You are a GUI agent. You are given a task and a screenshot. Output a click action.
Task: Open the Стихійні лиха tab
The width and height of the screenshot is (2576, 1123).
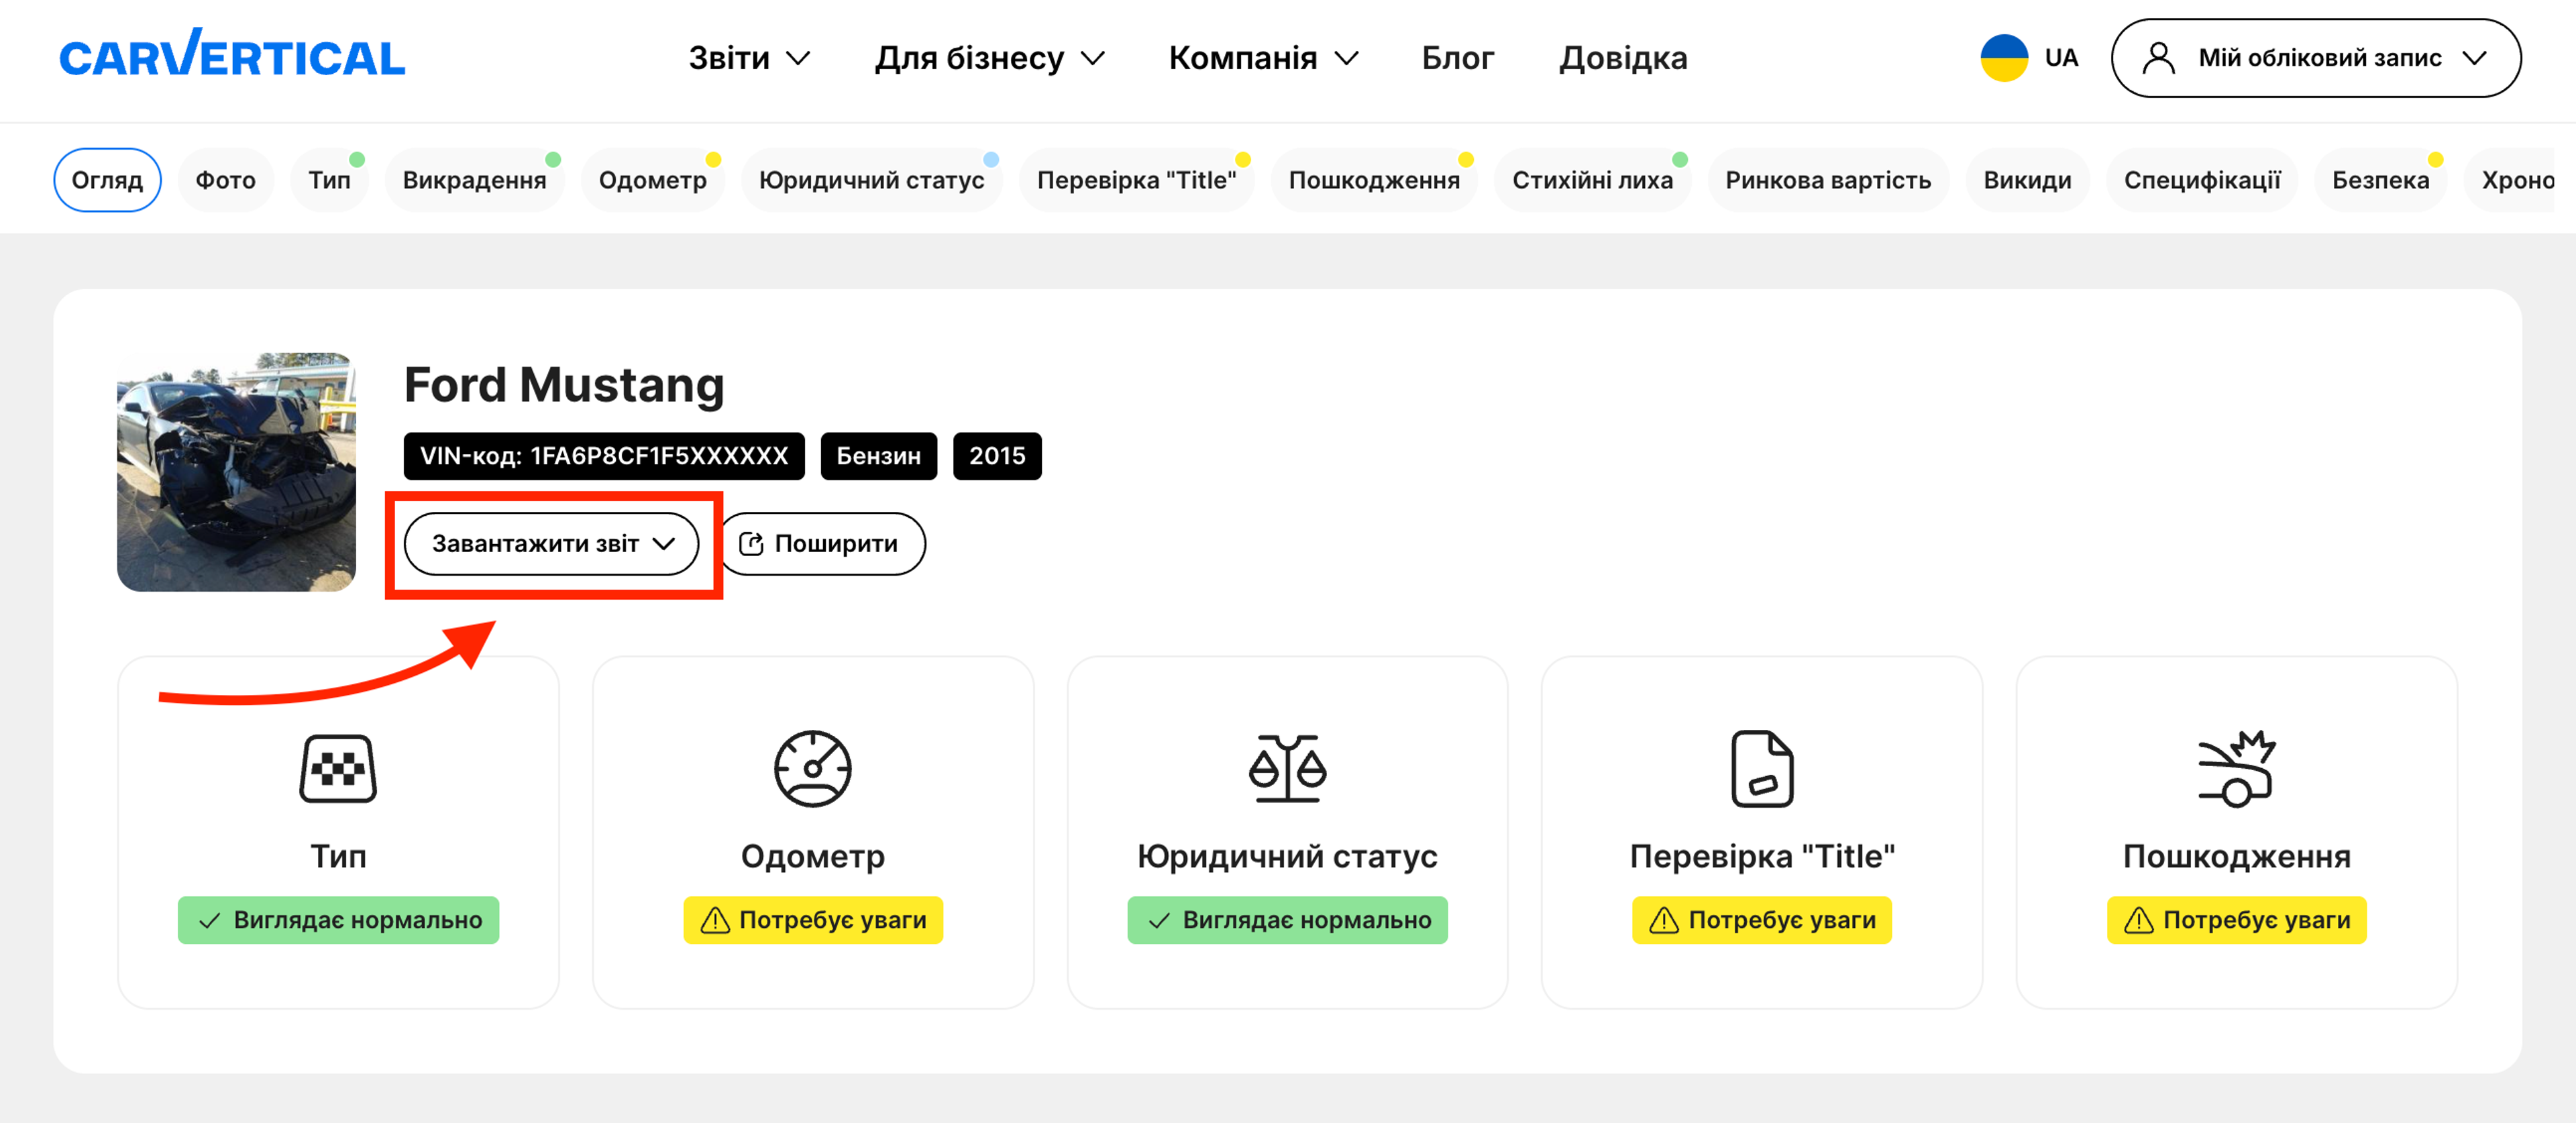(x=1592, y=180)
